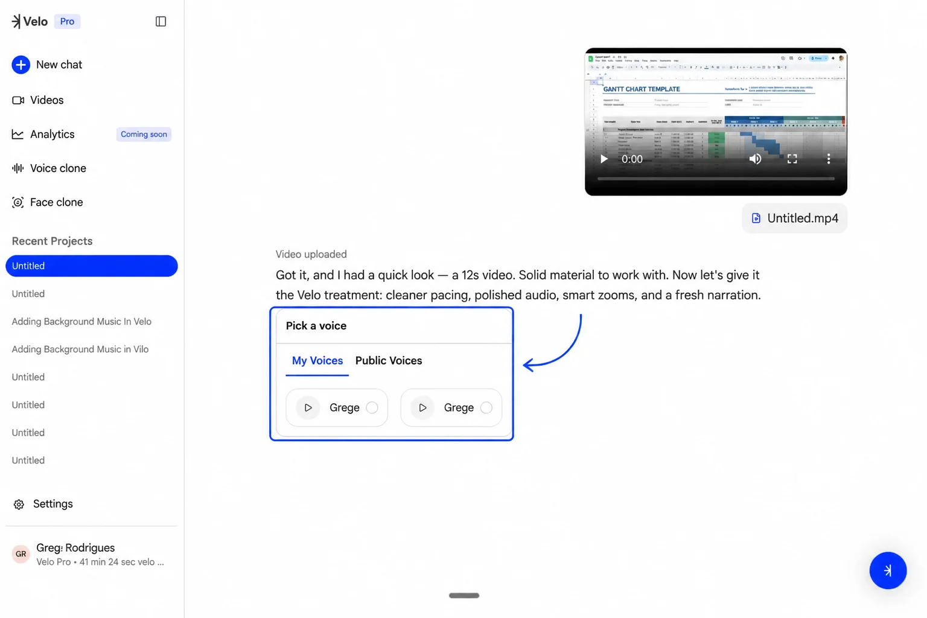Click the Video uploaded label
Screen dimensions: 927x618
[311, 255]
